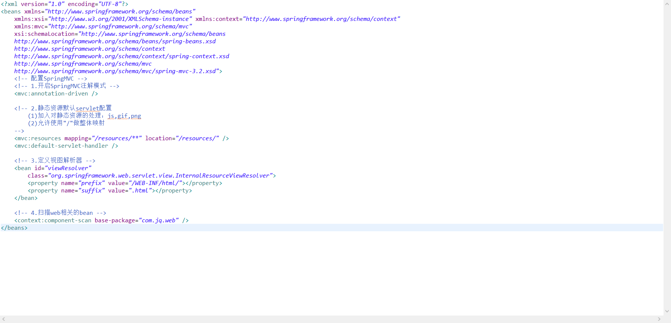Click the schema/mvc URL line
The height and width of the screenshot is (323, 671).
83,64
